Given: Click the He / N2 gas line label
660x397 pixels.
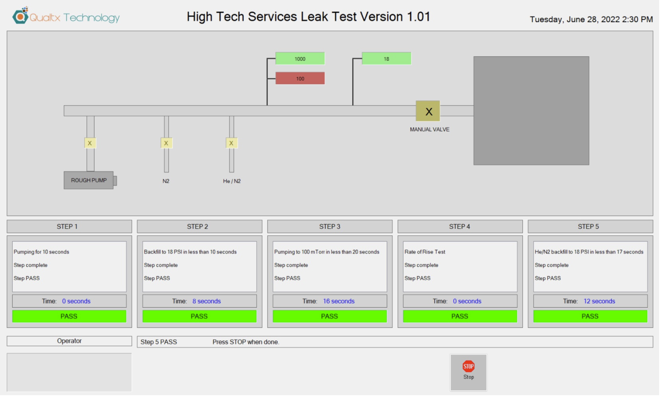Looking at the screenshot, I should pyautogui.click(x=232, y=181).
